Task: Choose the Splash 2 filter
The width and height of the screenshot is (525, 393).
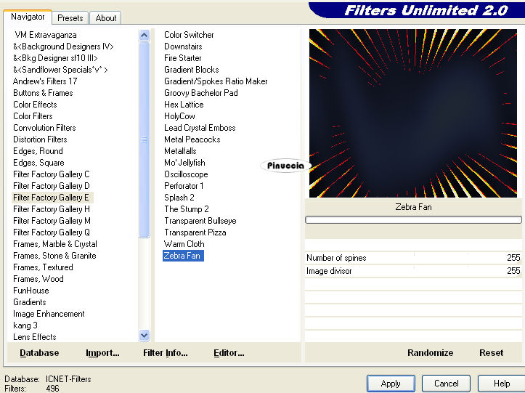Action: [179, 198]
